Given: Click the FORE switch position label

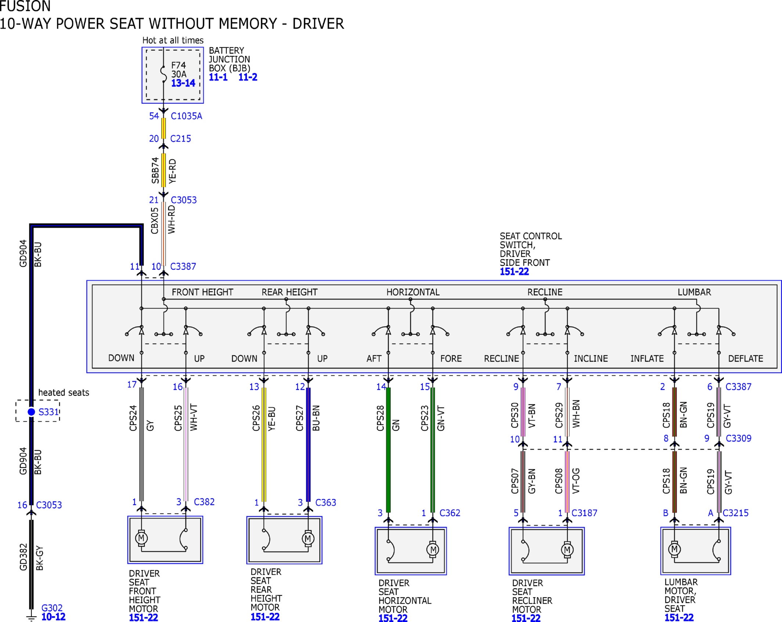Looking at the screenshot, I should pos(451,359).
